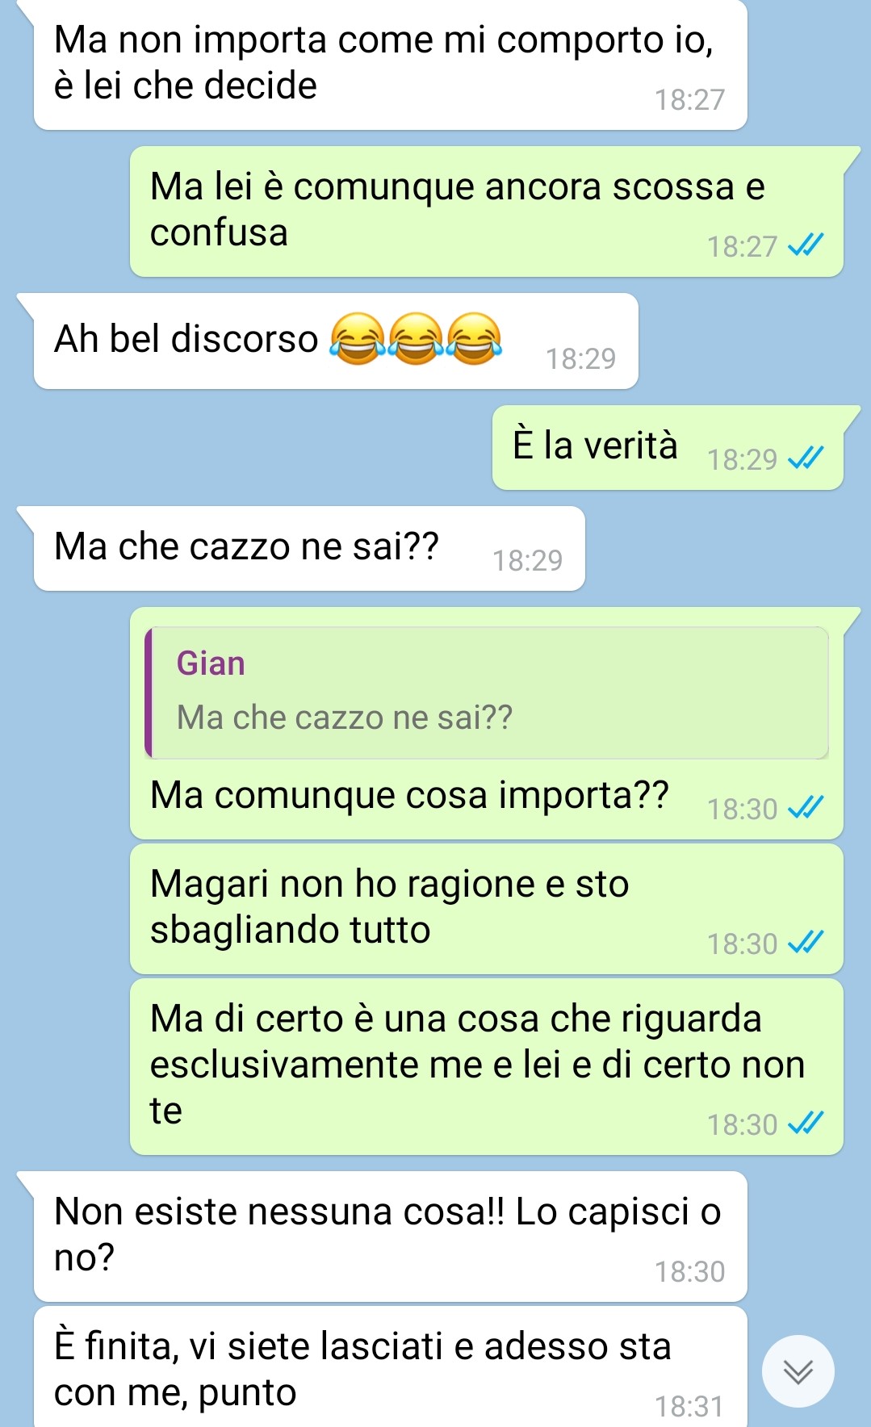Tap the double checkmarks on 'sbagliando tutto' message
Screen dimensions: 871x1427
(806, 942)
